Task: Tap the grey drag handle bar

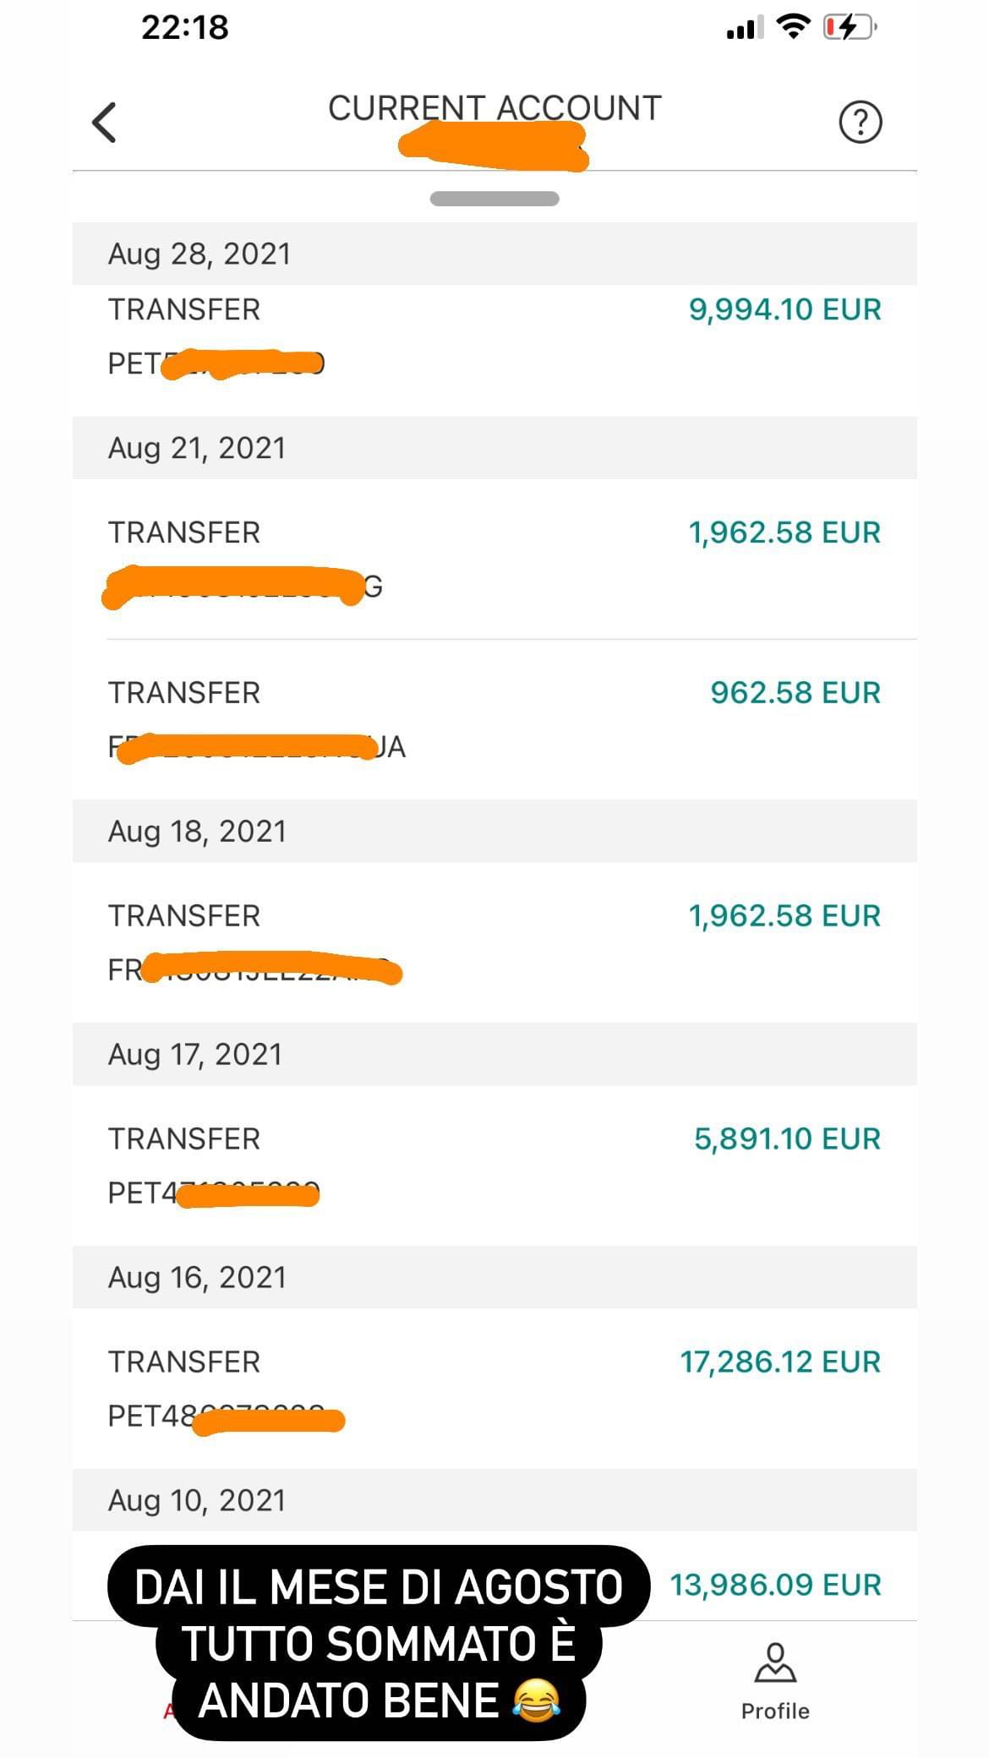Action: pyautogui.click(x=494, y=199)
